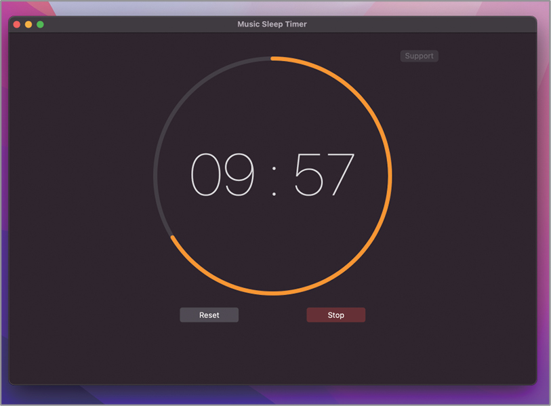Click the digit 5 in the seconds
The image size is (551, 406).
(x=308, y=175)
